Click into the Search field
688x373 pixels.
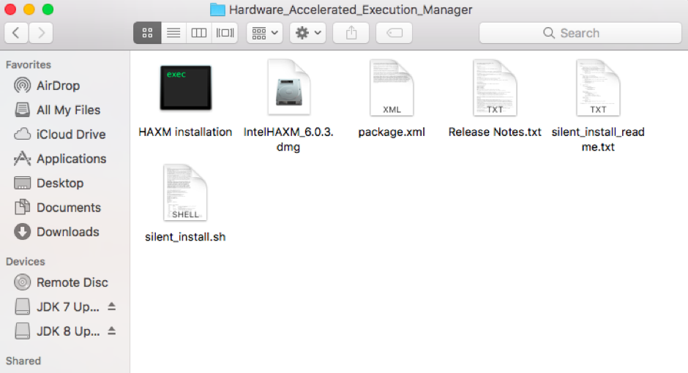580,33
